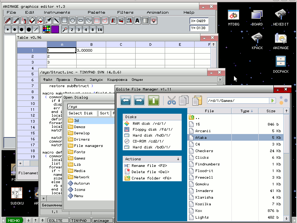The image size is (297, 223).
Task: Click the Back arrow in Eolite
Action: (x=126, y=100)
